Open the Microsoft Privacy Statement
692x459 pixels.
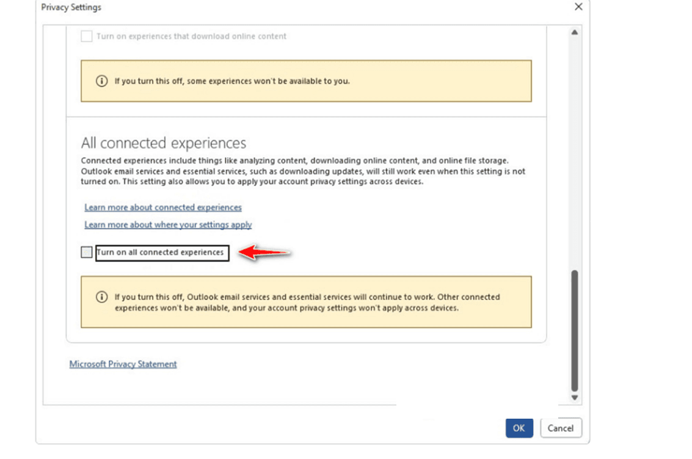[122, 364]
